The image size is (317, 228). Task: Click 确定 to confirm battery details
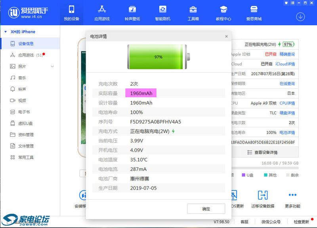206,209
